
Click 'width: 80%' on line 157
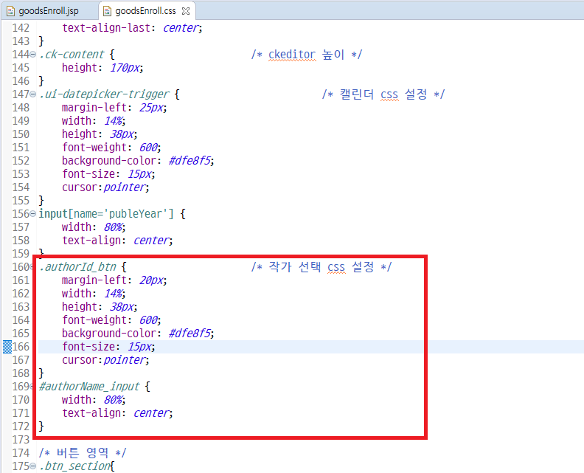pyautogui.click(x=93, y=227)
